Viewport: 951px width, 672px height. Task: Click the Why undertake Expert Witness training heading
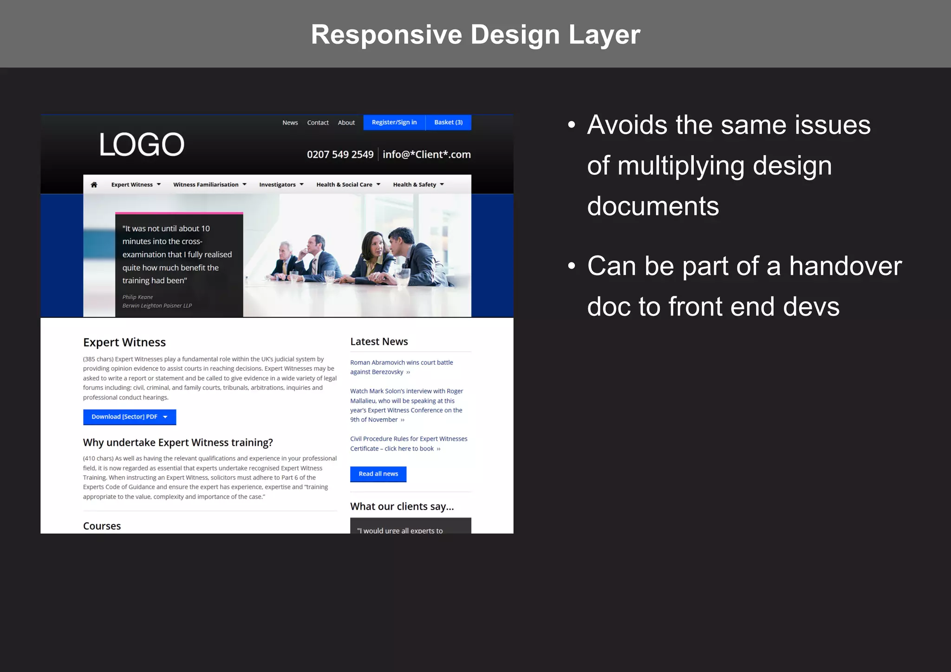[x=178, y=443]
